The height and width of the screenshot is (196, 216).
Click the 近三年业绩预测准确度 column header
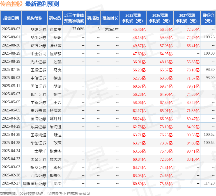[x=74, y=18]
